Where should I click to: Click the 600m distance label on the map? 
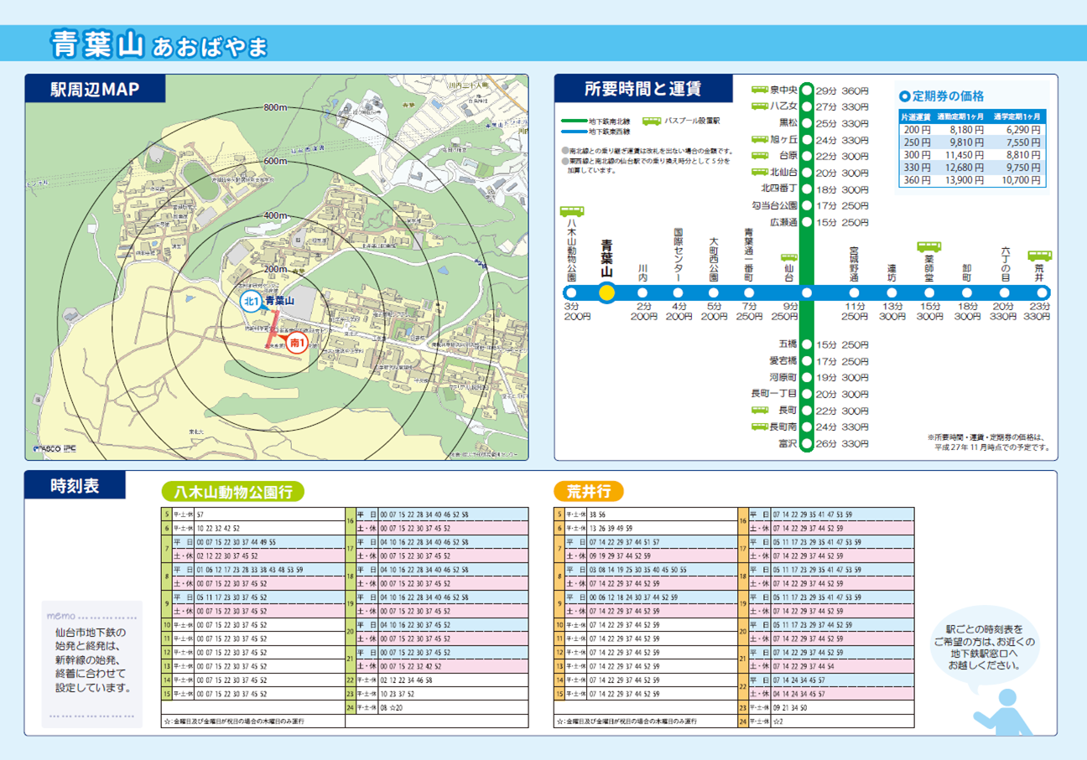[275, 162]
